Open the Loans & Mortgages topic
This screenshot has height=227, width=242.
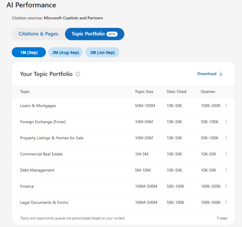coord(38,106)
